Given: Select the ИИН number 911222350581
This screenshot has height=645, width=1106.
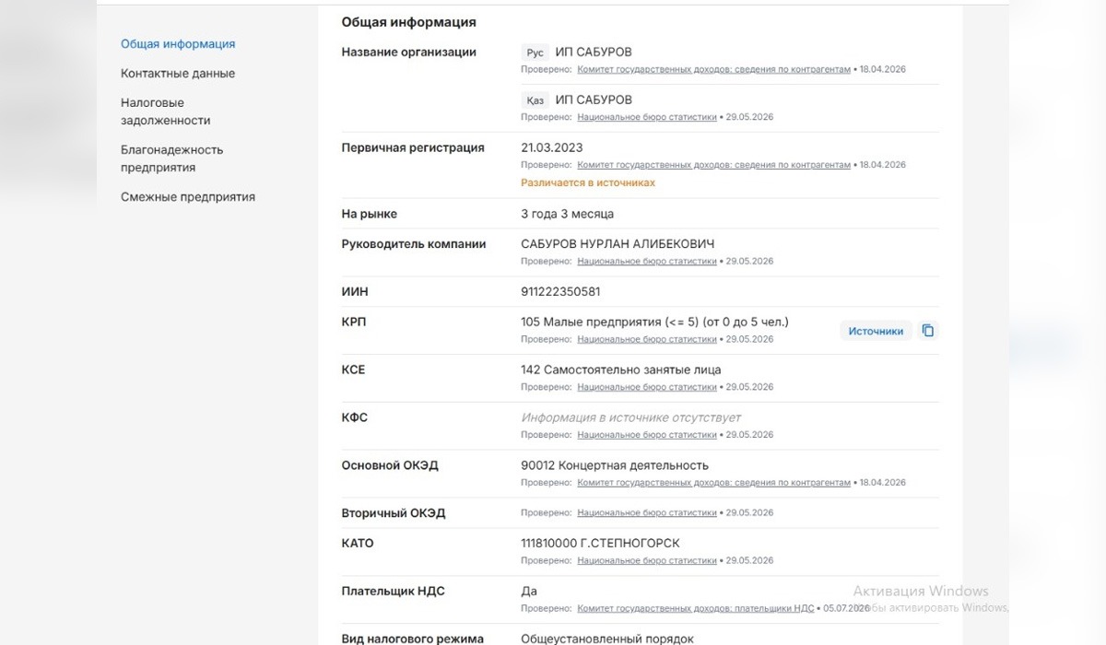Looking at the screenshot, I should click(x=560, y=292).
